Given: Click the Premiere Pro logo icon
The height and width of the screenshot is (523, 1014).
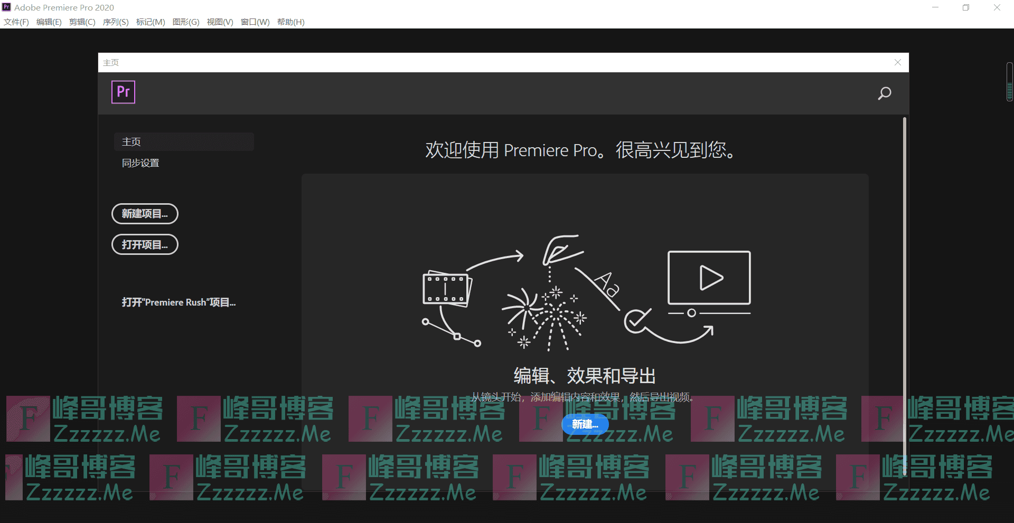Looking at the screenshot, I should (x=123, y=92).
